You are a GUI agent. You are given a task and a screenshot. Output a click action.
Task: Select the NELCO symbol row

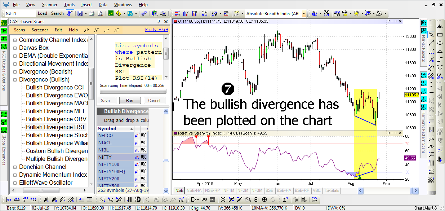116,136
